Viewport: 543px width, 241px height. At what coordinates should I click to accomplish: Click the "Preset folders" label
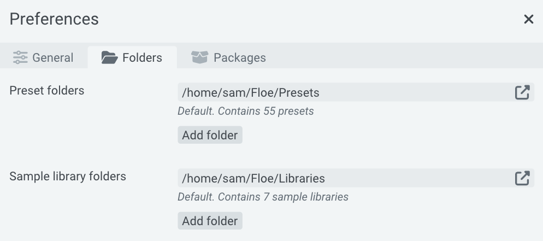[47, 91]
